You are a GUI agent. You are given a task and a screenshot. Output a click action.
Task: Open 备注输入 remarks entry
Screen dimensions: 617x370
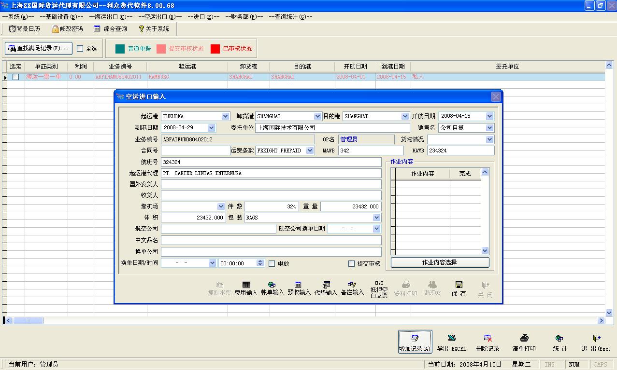[x=352, y=288]
